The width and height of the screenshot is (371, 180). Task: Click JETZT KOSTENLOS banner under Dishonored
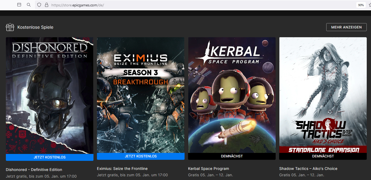tap(50, 157)
